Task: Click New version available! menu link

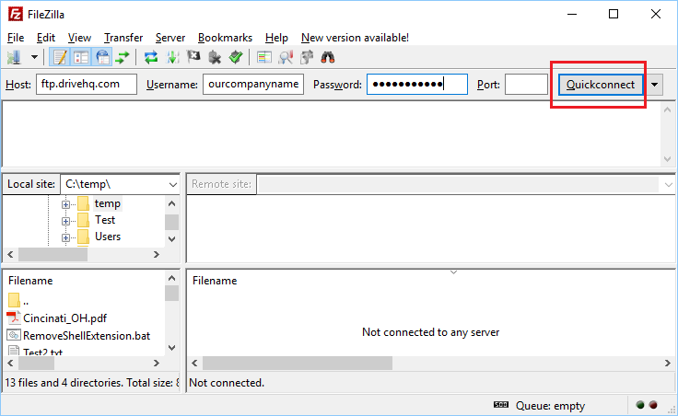Action: 355,38
